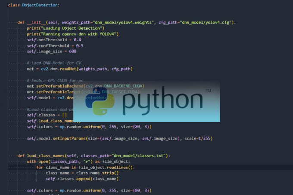This screenshot has width=293, height=195.
Task: Click the strip() method call
Action: 110,173
